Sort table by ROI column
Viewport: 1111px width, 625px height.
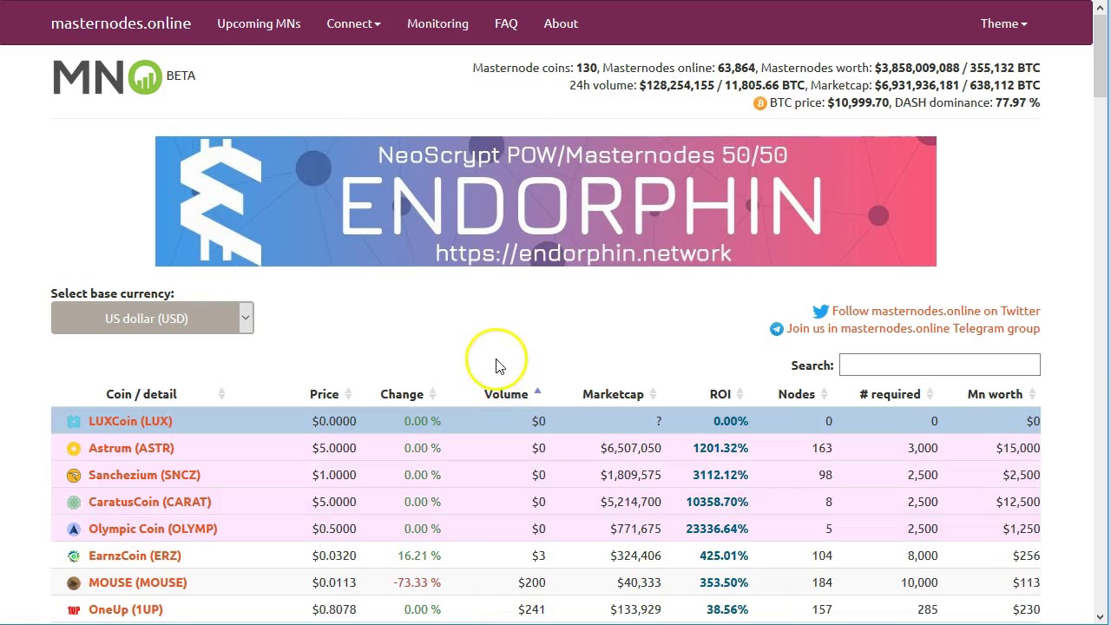point(720,394)
